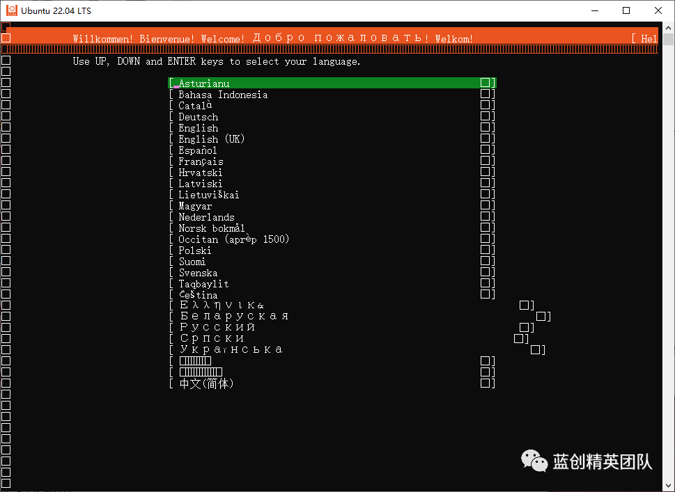Screen dimensions: 675x492
Task: Choose Svenska language row
Action: 332,273
